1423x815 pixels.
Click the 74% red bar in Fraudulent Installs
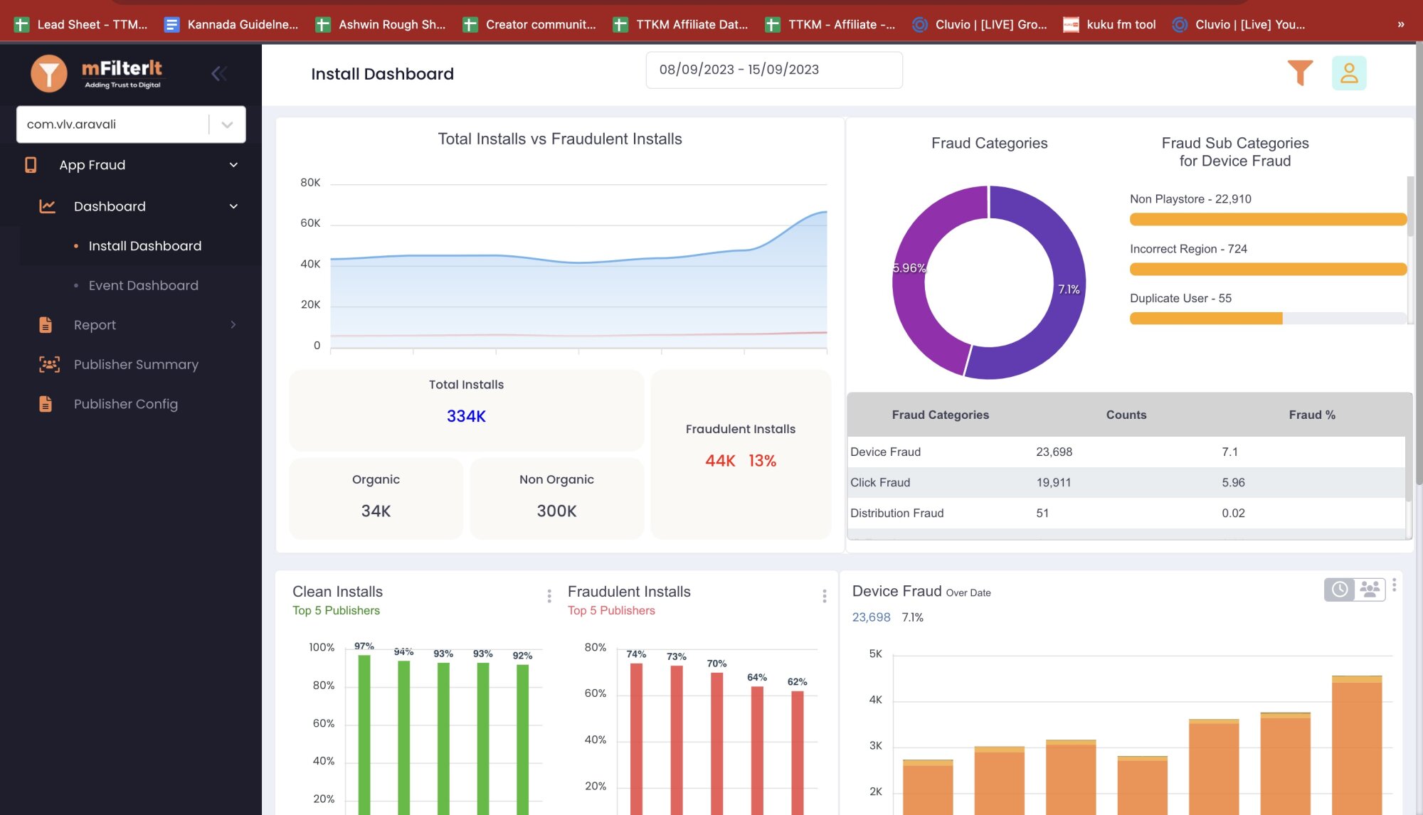pyautogui.click(x=636, y=738)
